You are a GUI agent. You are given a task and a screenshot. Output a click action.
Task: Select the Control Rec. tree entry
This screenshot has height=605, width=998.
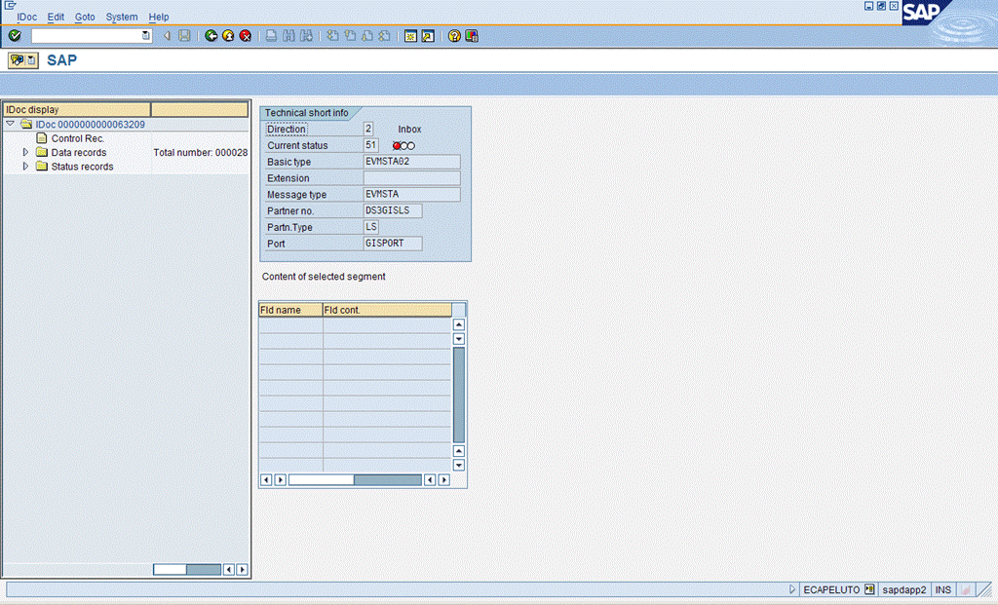(78, 138)
